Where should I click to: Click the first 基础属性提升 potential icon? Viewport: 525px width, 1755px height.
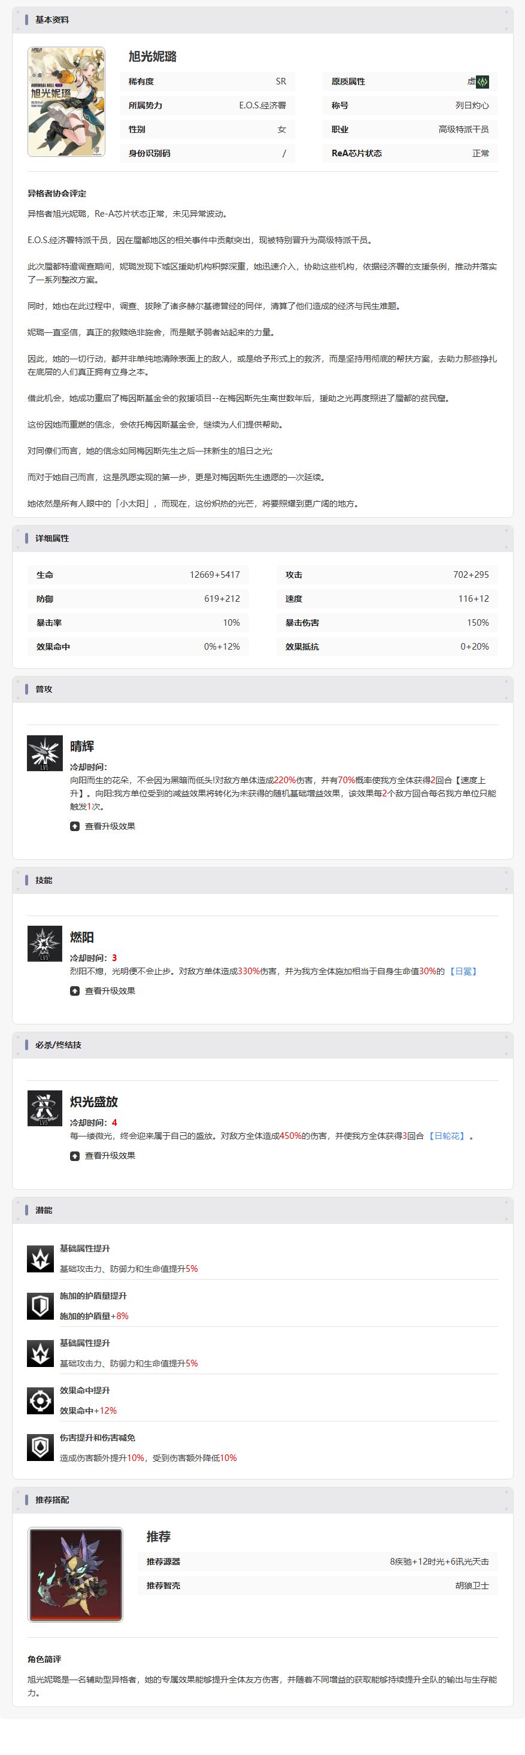(x=40, y=1259)
